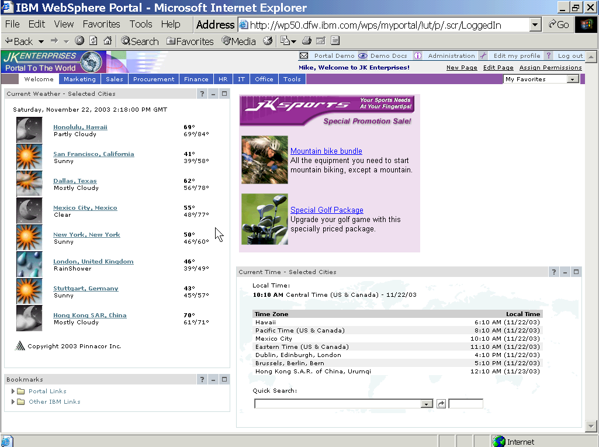Navigate Back with the arrow button

19,41
